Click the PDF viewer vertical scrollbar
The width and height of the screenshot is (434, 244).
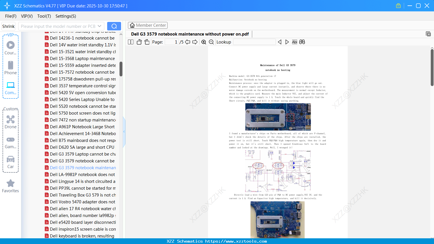(432, 67)
